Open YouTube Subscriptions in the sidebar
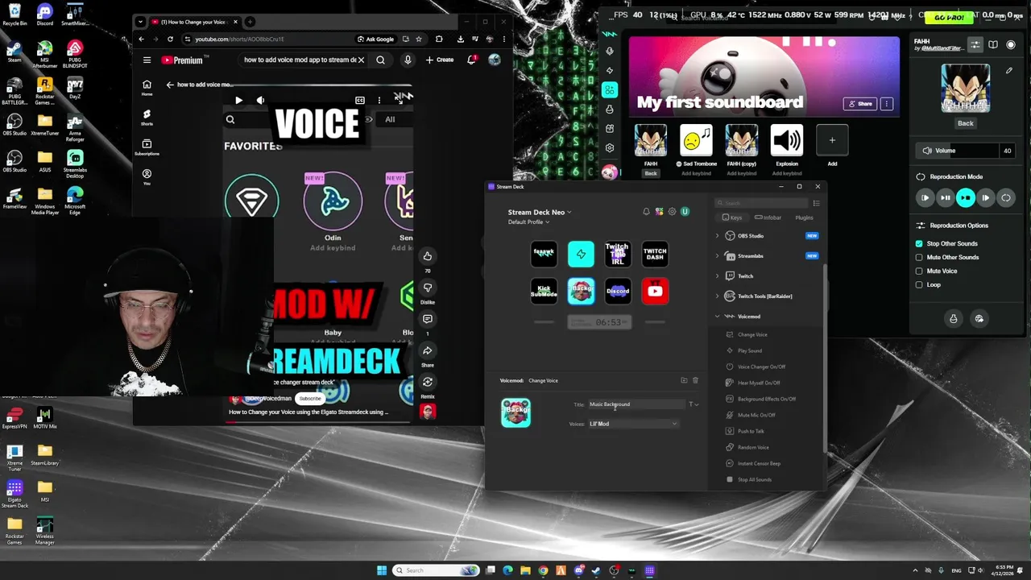 tap(147, 147)
